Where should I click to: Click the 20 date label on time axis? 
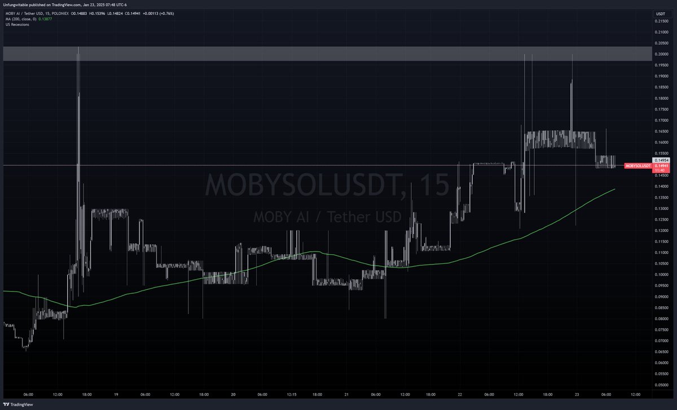pyautogui.click(x=232, y=395)
